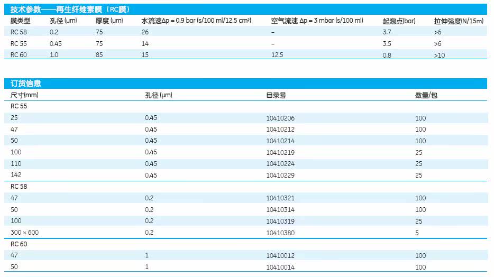Click catalog number 10410224
Screen dimensions: 494x277
(280, 164)
